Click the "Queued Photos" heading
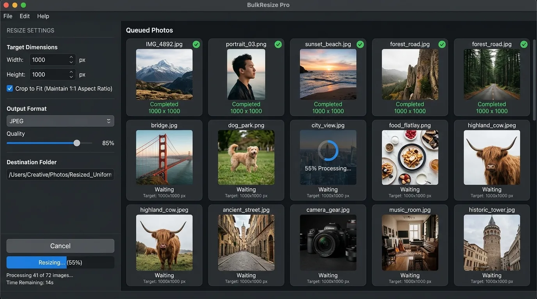Image resolution: width=537 pixels, height=299 pixels. tap(149, 30)
